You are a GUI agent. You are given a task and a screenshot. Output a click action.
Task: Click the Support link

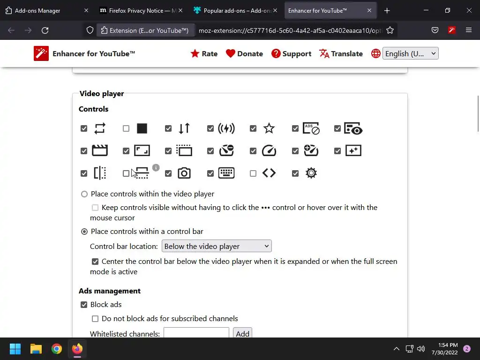pyautogui.click(x=291, y=53)
